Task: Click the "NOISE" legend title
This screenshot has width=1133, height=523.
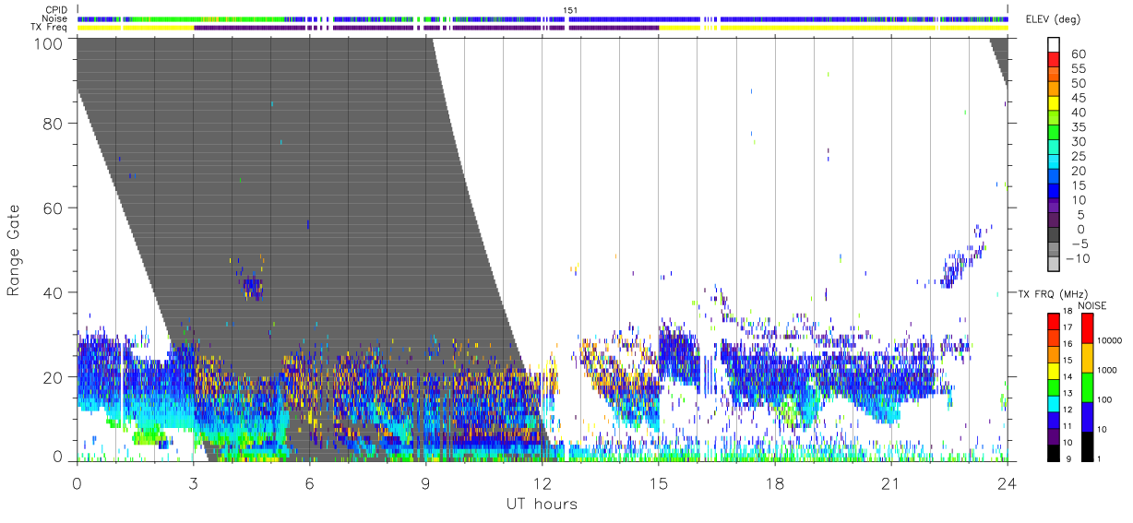Action: click(x=1091, y=305)
